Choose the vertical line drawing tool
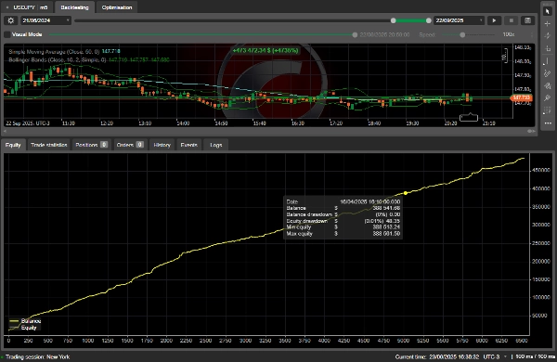Screen dimensions: 557x362 (547, 61)
